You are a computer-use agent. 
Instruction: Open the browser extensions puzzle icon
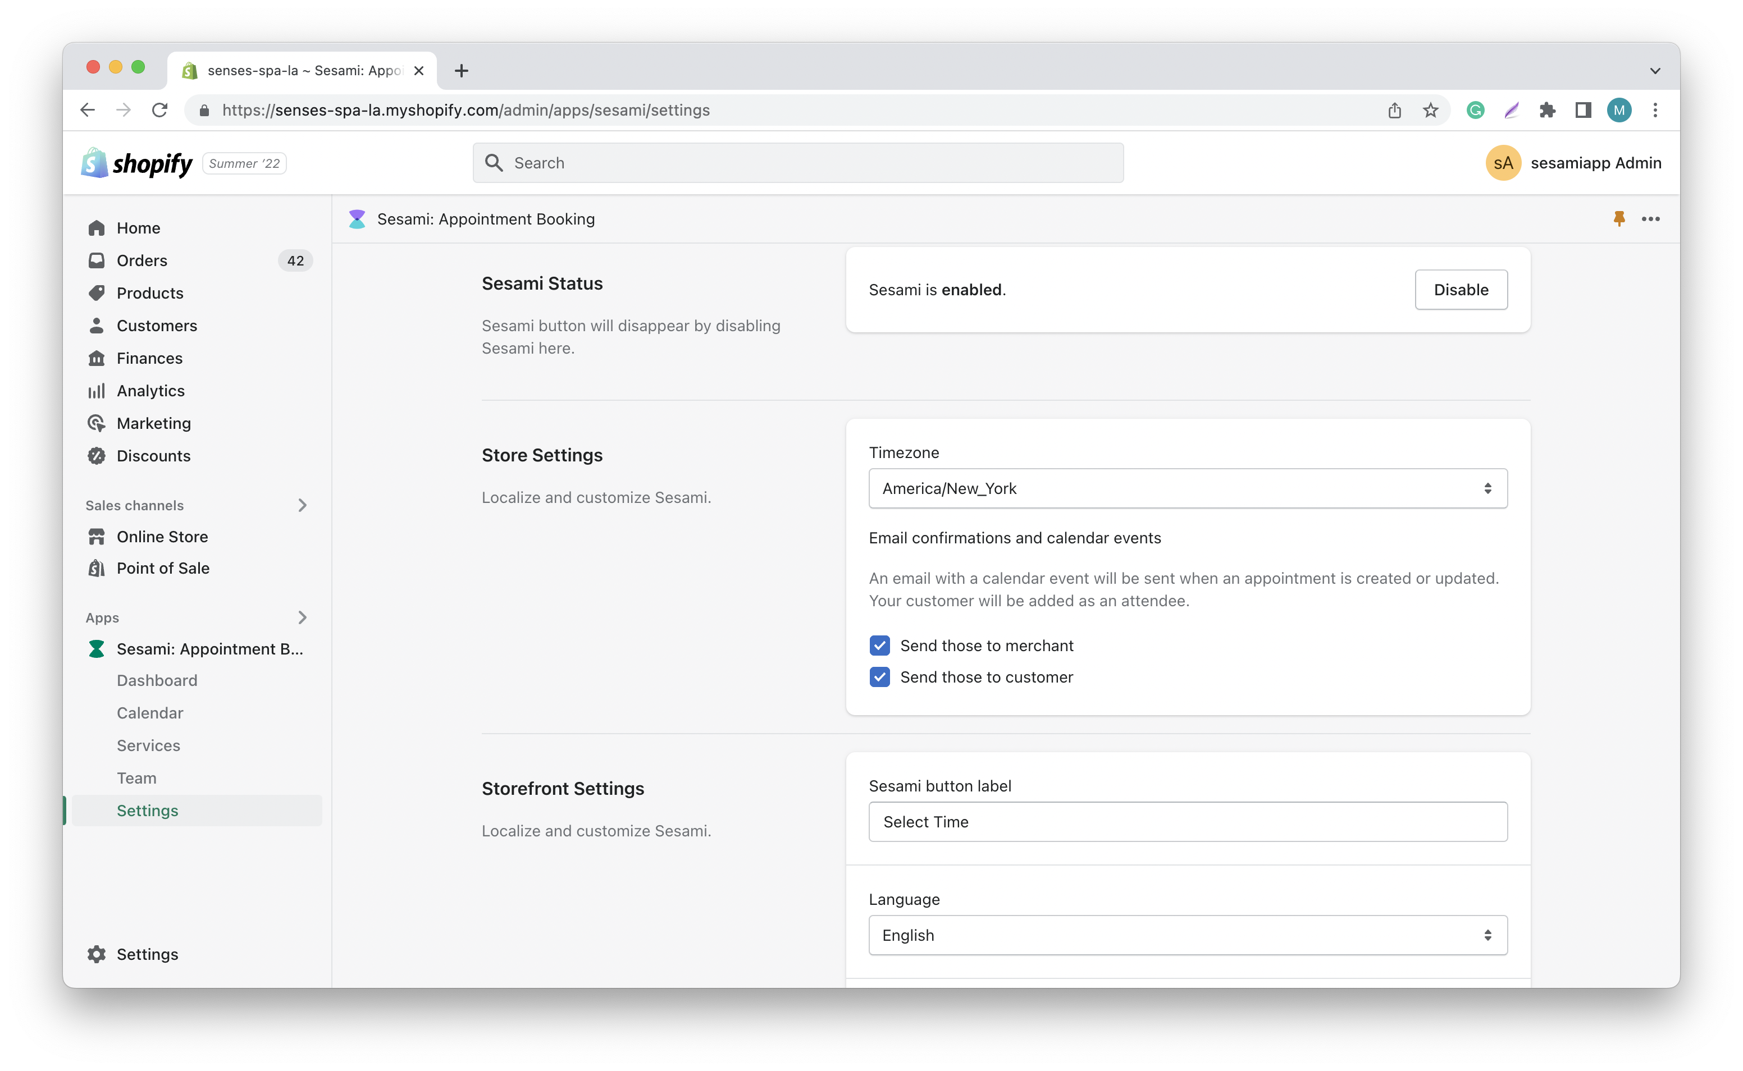point(1546,111)
